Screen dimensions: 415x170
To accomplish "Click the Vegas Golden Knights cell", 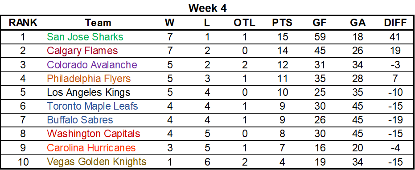I will [x=96, y=162].
